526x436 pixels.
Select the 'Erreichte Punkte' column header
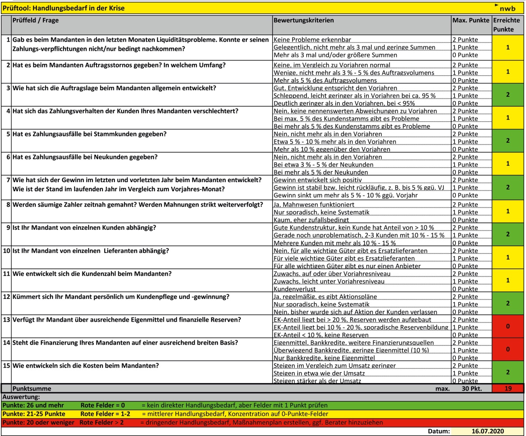[507, 25]
